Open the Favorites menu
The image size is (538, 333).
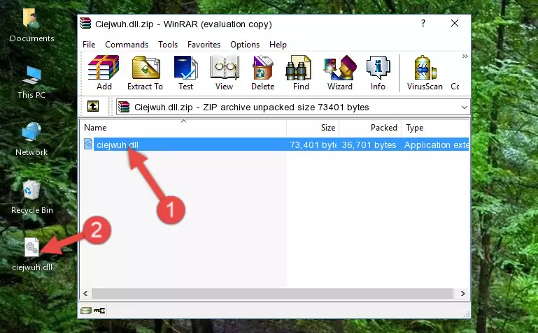[x=204, y=45]
